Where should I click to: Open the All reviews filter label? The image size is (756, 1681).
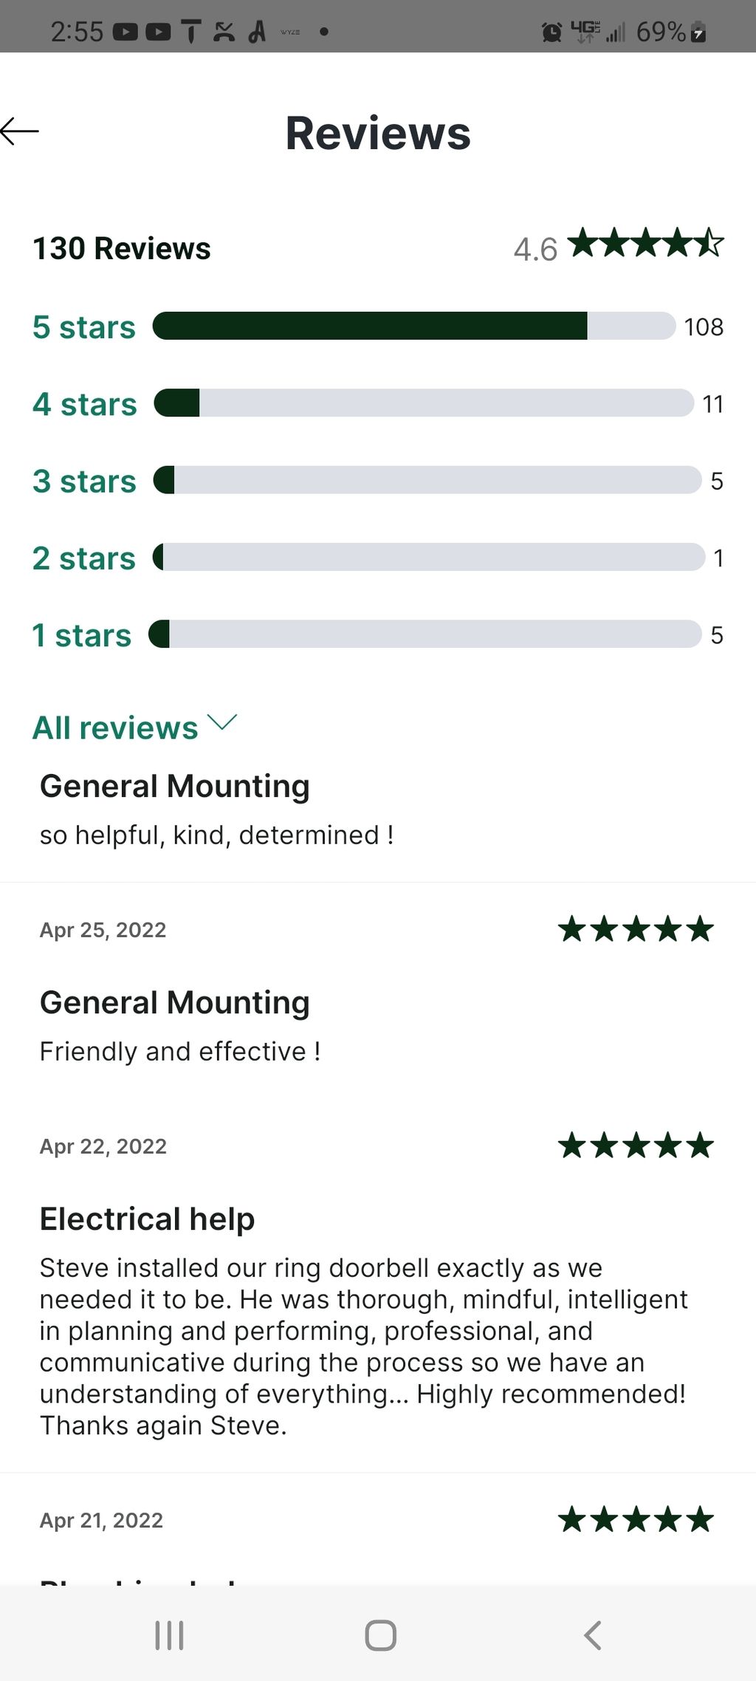(x=115, y=727)
